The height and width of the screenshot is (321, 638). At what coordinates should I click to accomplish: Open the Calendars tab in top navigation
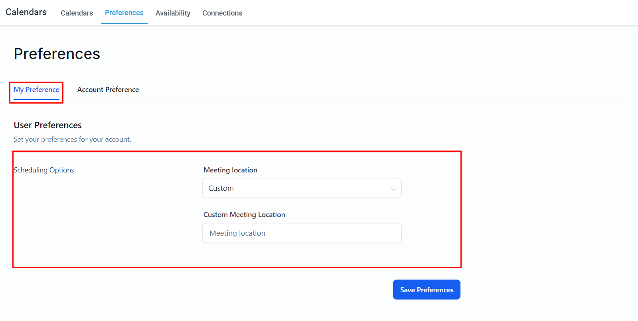coord(77,13)
